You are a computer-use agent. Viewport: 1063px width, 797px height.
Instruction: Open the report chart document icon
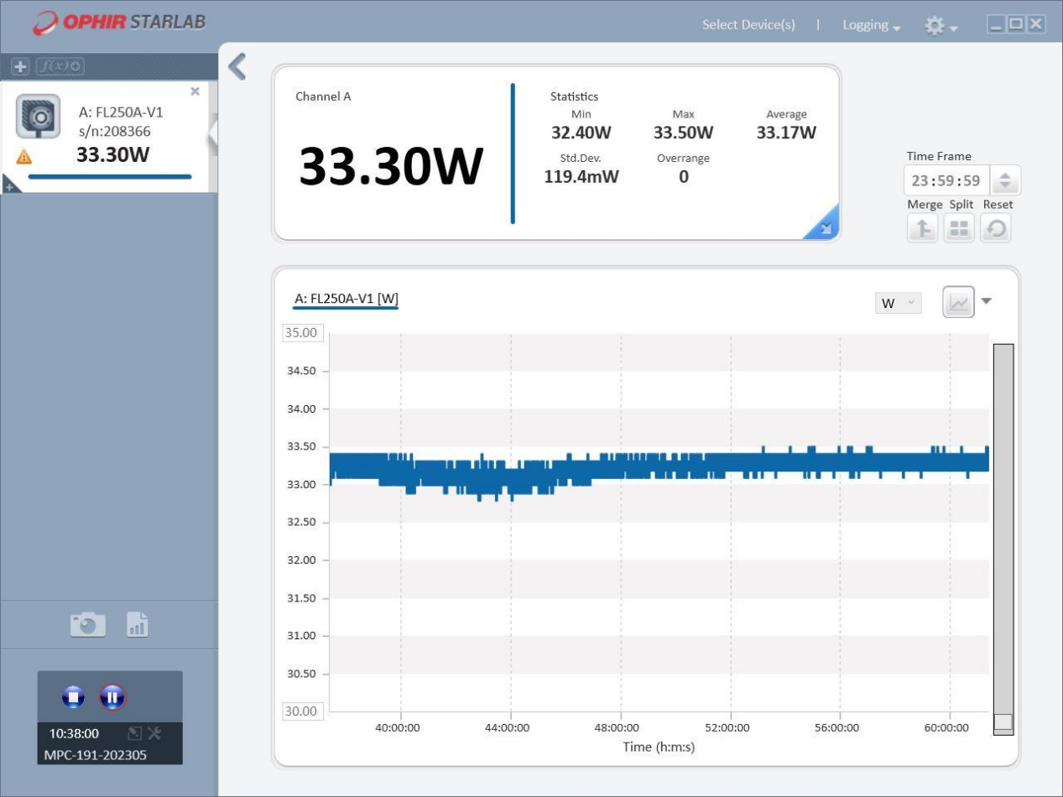click(x=137, y=624)
